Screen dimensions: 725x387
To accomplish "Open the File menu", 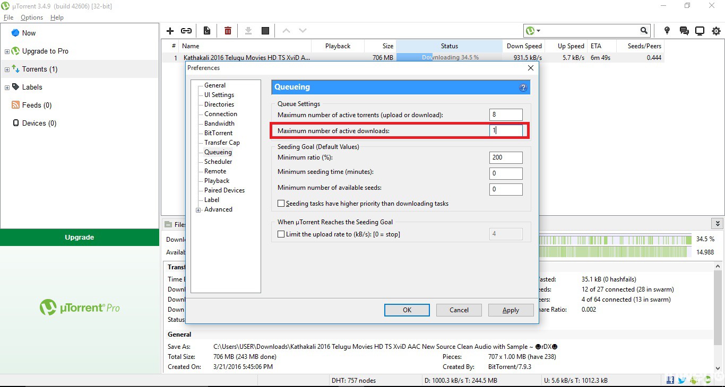I will [x=8, y=17].
